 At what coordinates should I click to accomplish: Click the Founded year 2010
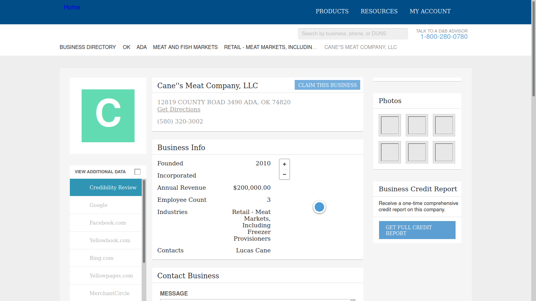[x=263, y=163]
